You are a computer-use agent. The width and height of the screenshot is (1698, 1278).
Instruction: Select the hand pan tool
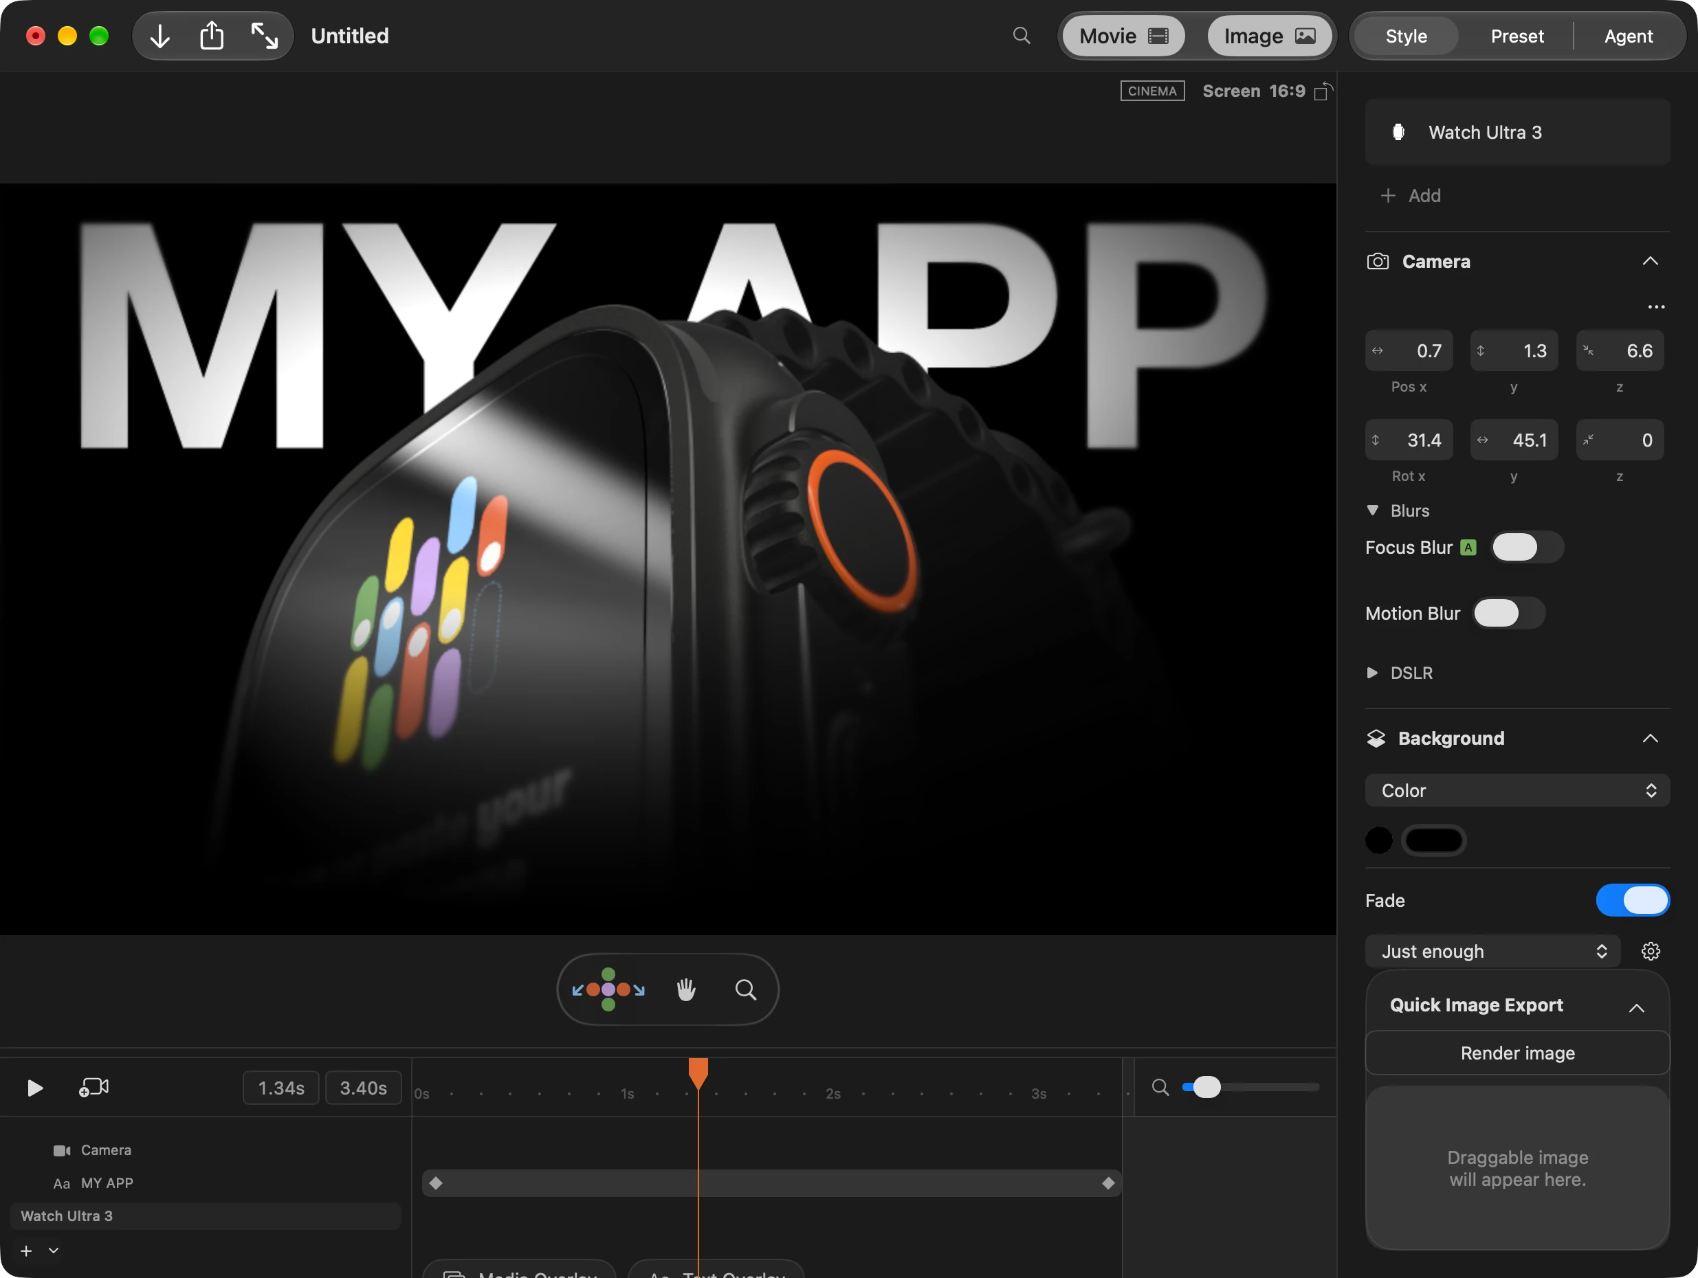686,989
